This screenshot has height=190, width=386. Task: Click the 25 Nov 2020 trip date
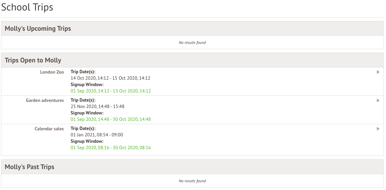coord(97,106)
